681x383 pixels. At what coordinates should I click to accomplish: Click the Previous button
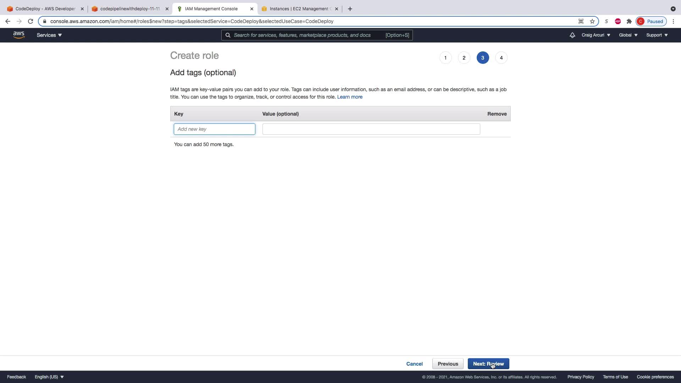pyautogui.click(x=448, y=364)
